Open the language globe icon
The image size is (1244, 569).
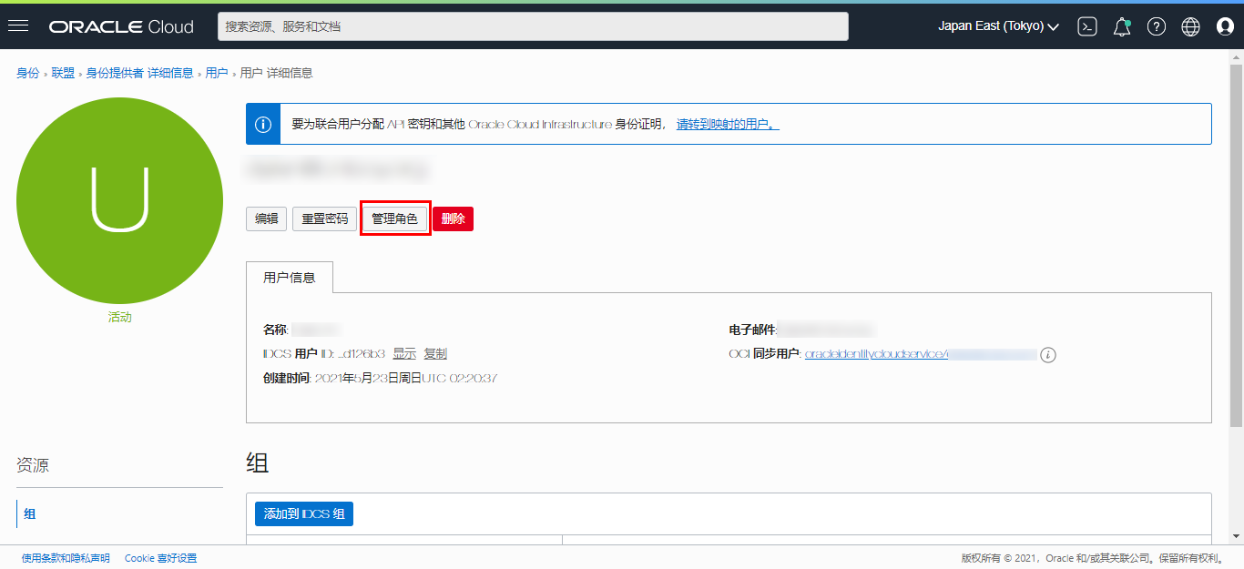pyautogui.click(x=1190, y=26)
